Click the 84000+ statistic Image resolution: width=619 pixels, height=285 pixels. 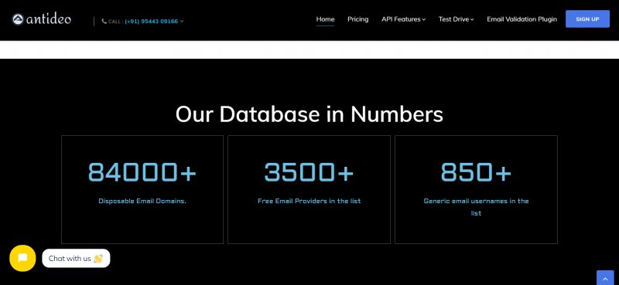[x=142, y=172]
